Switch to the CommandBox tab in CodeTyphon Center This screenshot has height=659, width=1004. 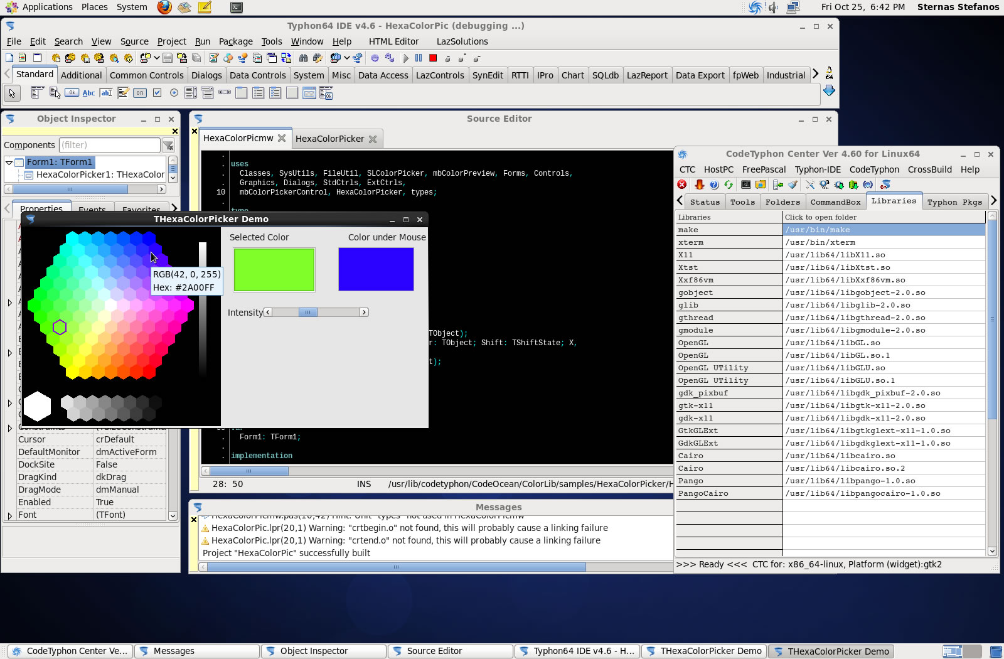pyautogui.click(x=835, y=202)
